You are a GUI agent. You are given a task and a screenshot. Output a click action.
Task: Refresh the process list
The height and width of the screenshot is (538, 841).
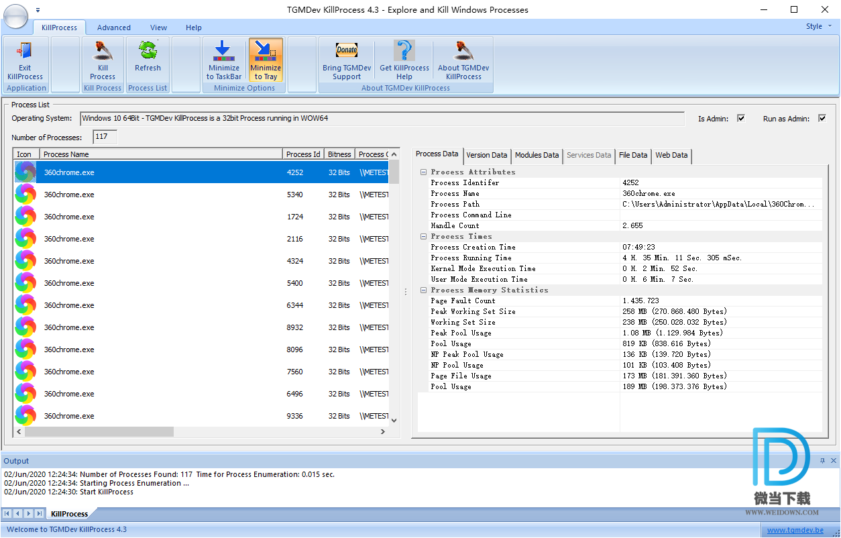point(148,51)
